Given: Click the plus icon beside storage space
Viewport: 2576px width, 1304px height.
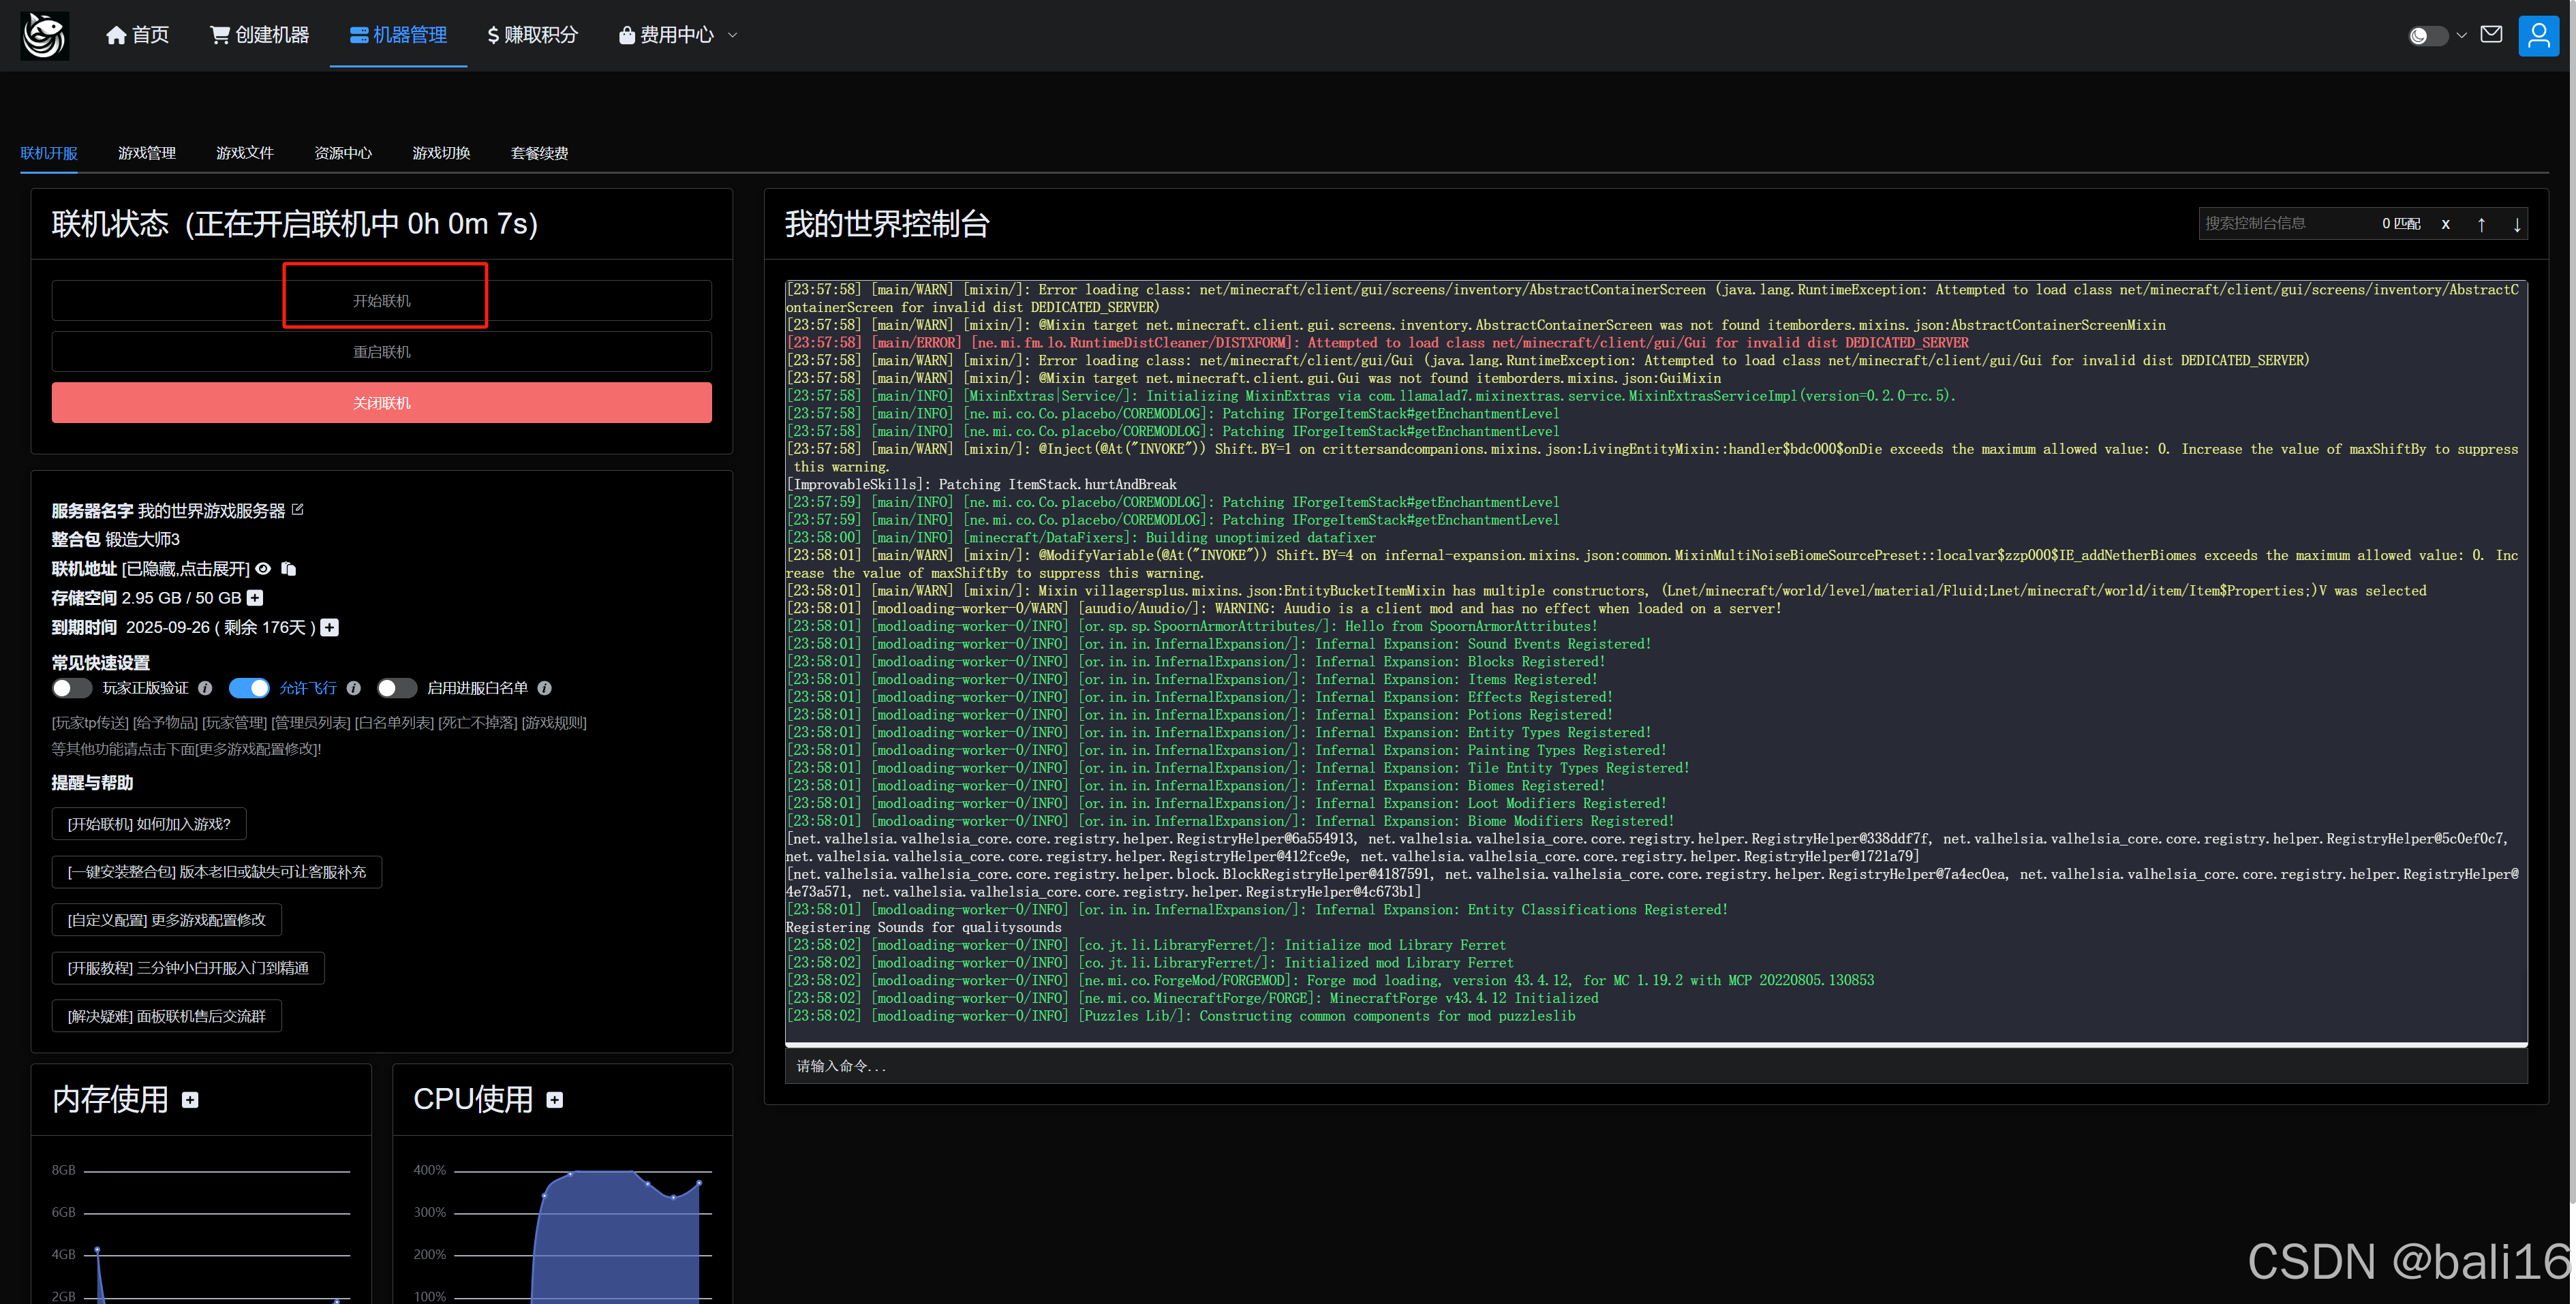Looking at the screenshot, I should tap(255, 598).
